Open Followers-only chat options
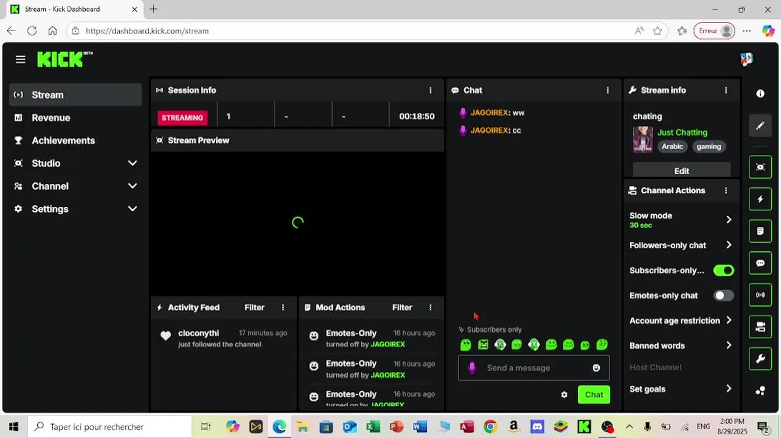Image resolution: width=781 pixels, height=438 pixels. pyautogui.click(x=681, y=245)
